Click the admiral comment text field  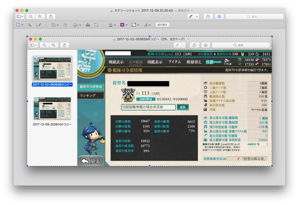tap(148, 107)
